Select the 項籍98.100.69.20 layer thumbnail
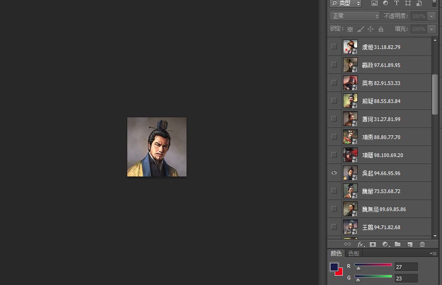Screen dimensions: 442x285 [x=350, y=155]
